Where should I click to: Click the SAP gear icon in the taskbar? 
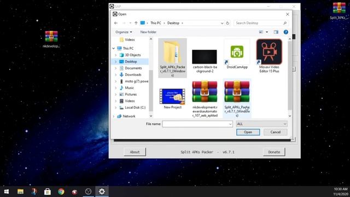102,192
